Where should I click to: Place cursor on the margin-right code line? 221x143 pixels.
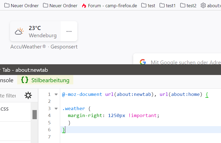[x=113, y=115]
